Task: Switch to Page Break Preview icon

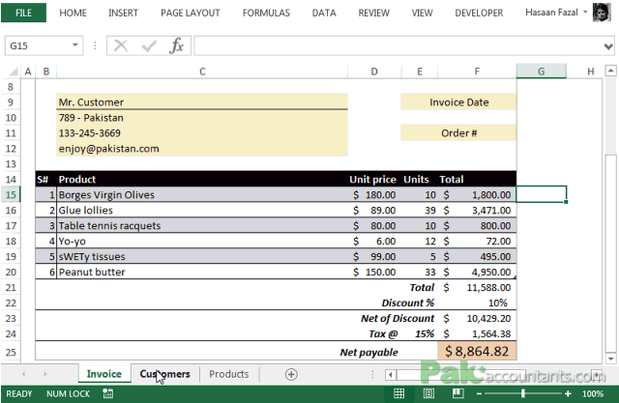Action: pos(457,393)
